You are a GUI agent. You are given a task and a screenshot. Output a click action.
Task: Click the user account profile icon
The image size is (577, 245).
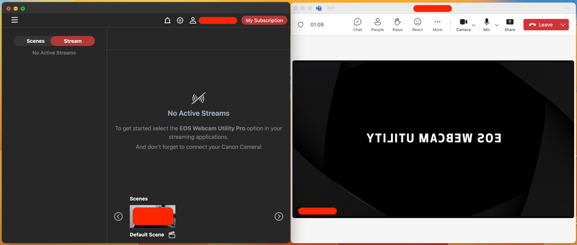pos(193,20)
